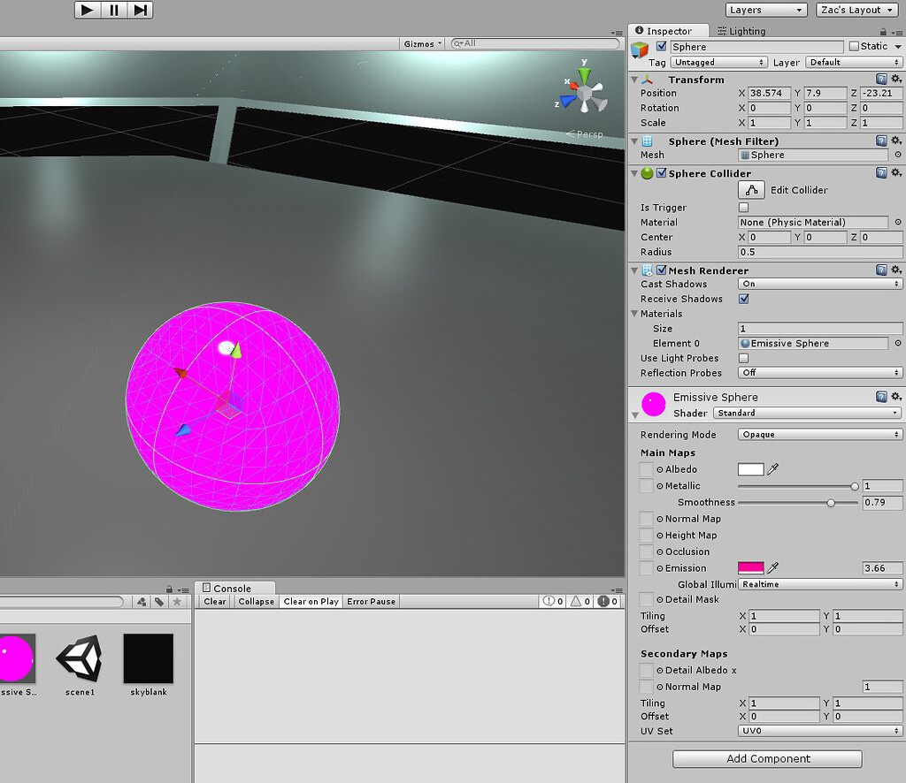Image resolution: width=906 pixels, height=783 pixels.
Task: Click the Mesh field object picker circle
Action: 897,156
